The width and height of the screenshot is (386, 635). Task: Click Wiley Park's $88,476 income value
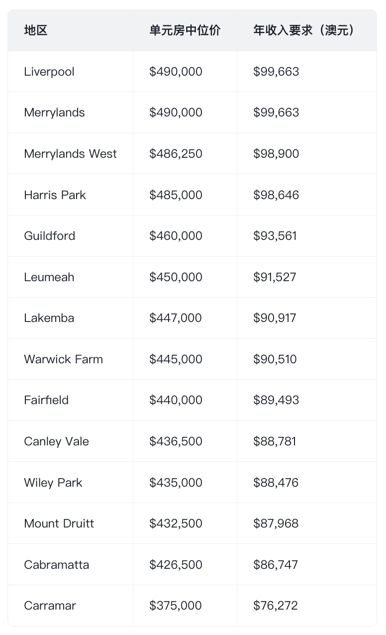tap(276, 483)
